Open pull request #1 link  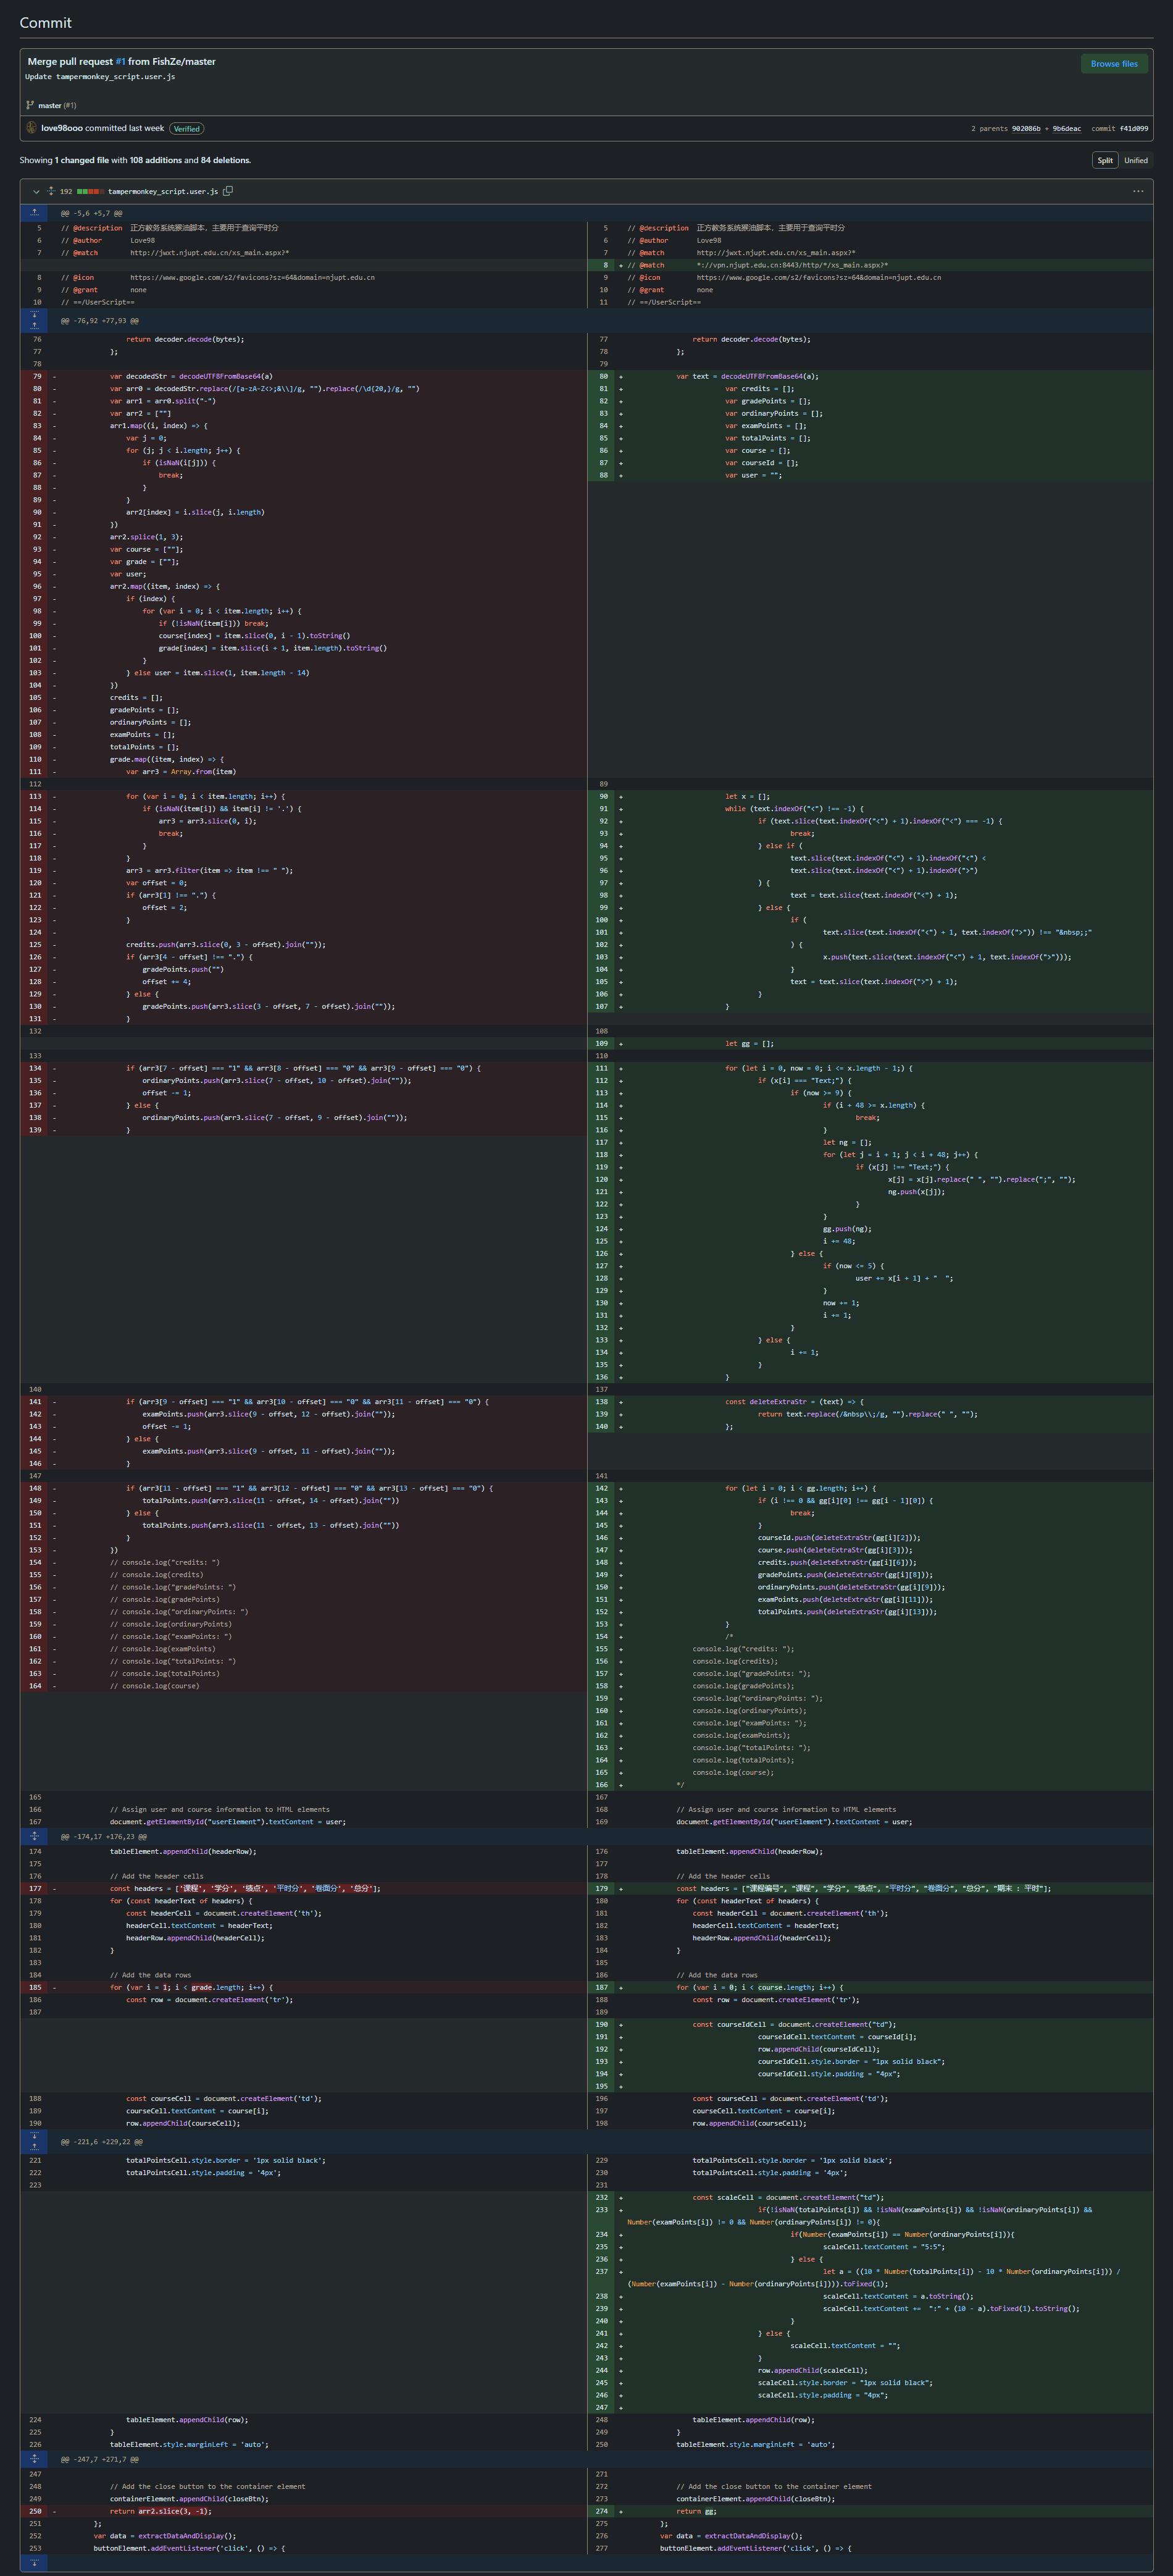[x=120, y=62]
